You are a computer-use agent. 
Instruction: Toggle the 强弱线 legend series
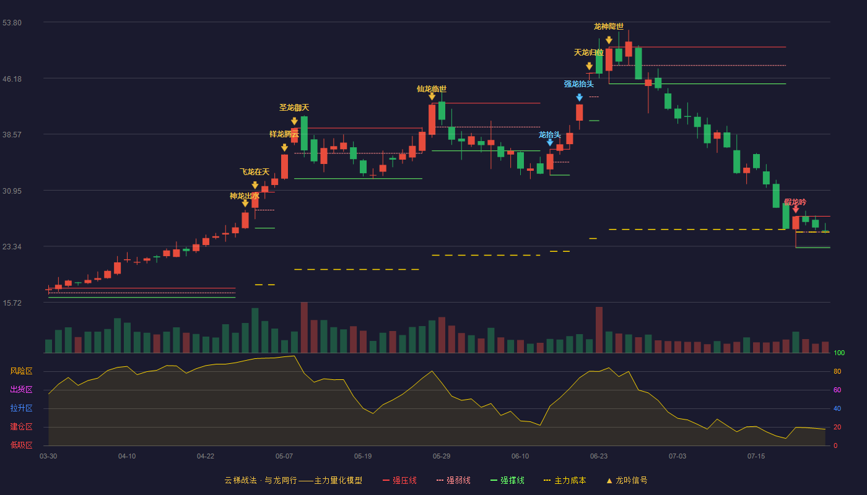(453, 480)
